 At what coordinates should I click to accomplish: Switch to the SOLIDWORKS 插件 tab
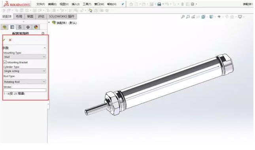[61, 17]
